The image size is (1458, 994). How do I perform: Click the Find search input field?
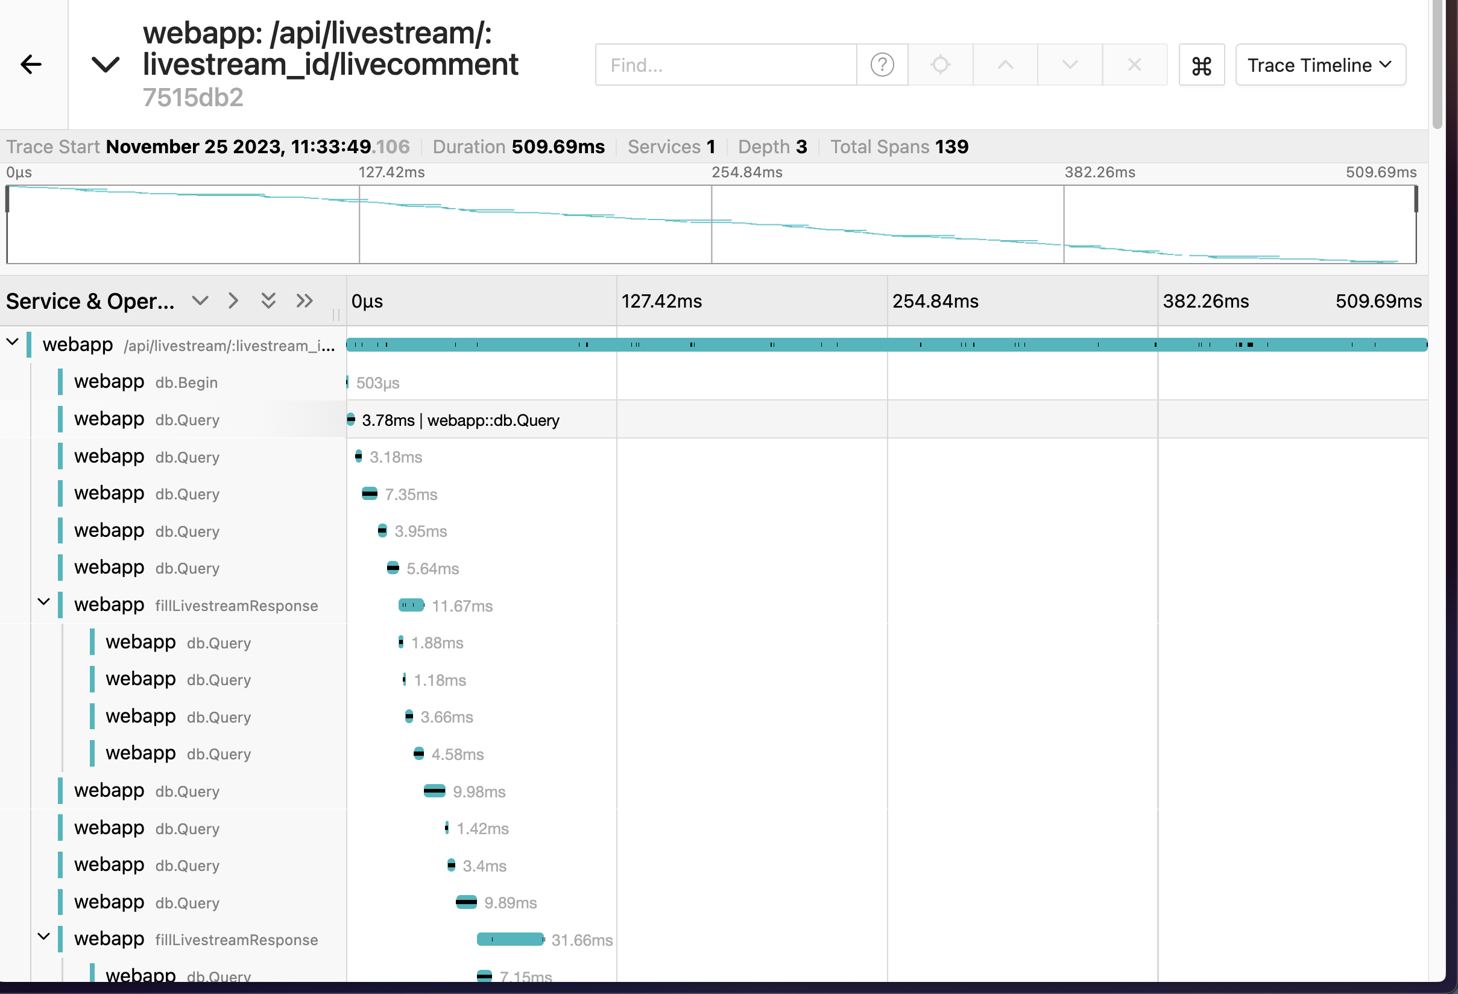(x=725, y=65)
